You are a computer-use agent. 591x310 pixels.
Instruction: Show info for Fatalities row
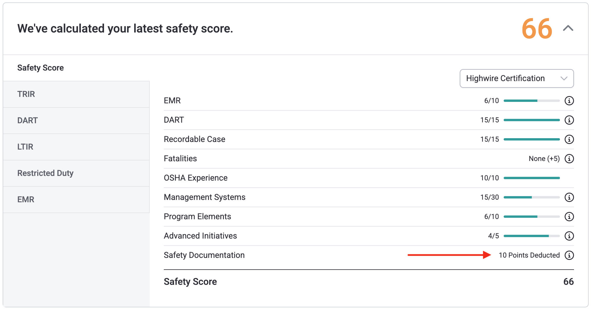[x=569, y=159]
